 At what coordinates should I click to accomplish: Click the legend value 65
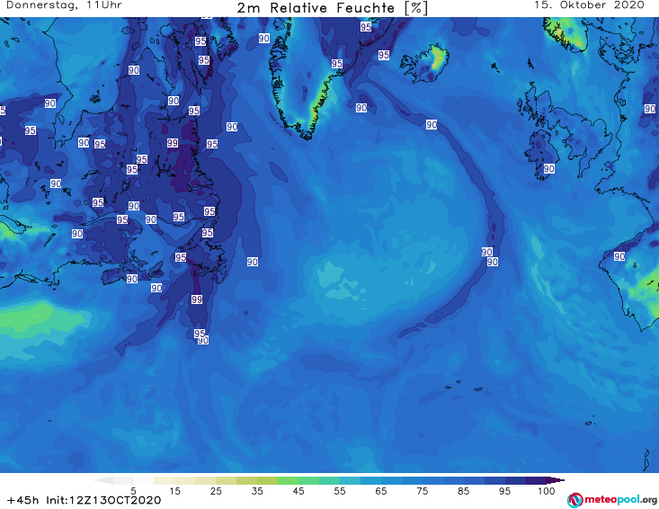coord(381,491)
